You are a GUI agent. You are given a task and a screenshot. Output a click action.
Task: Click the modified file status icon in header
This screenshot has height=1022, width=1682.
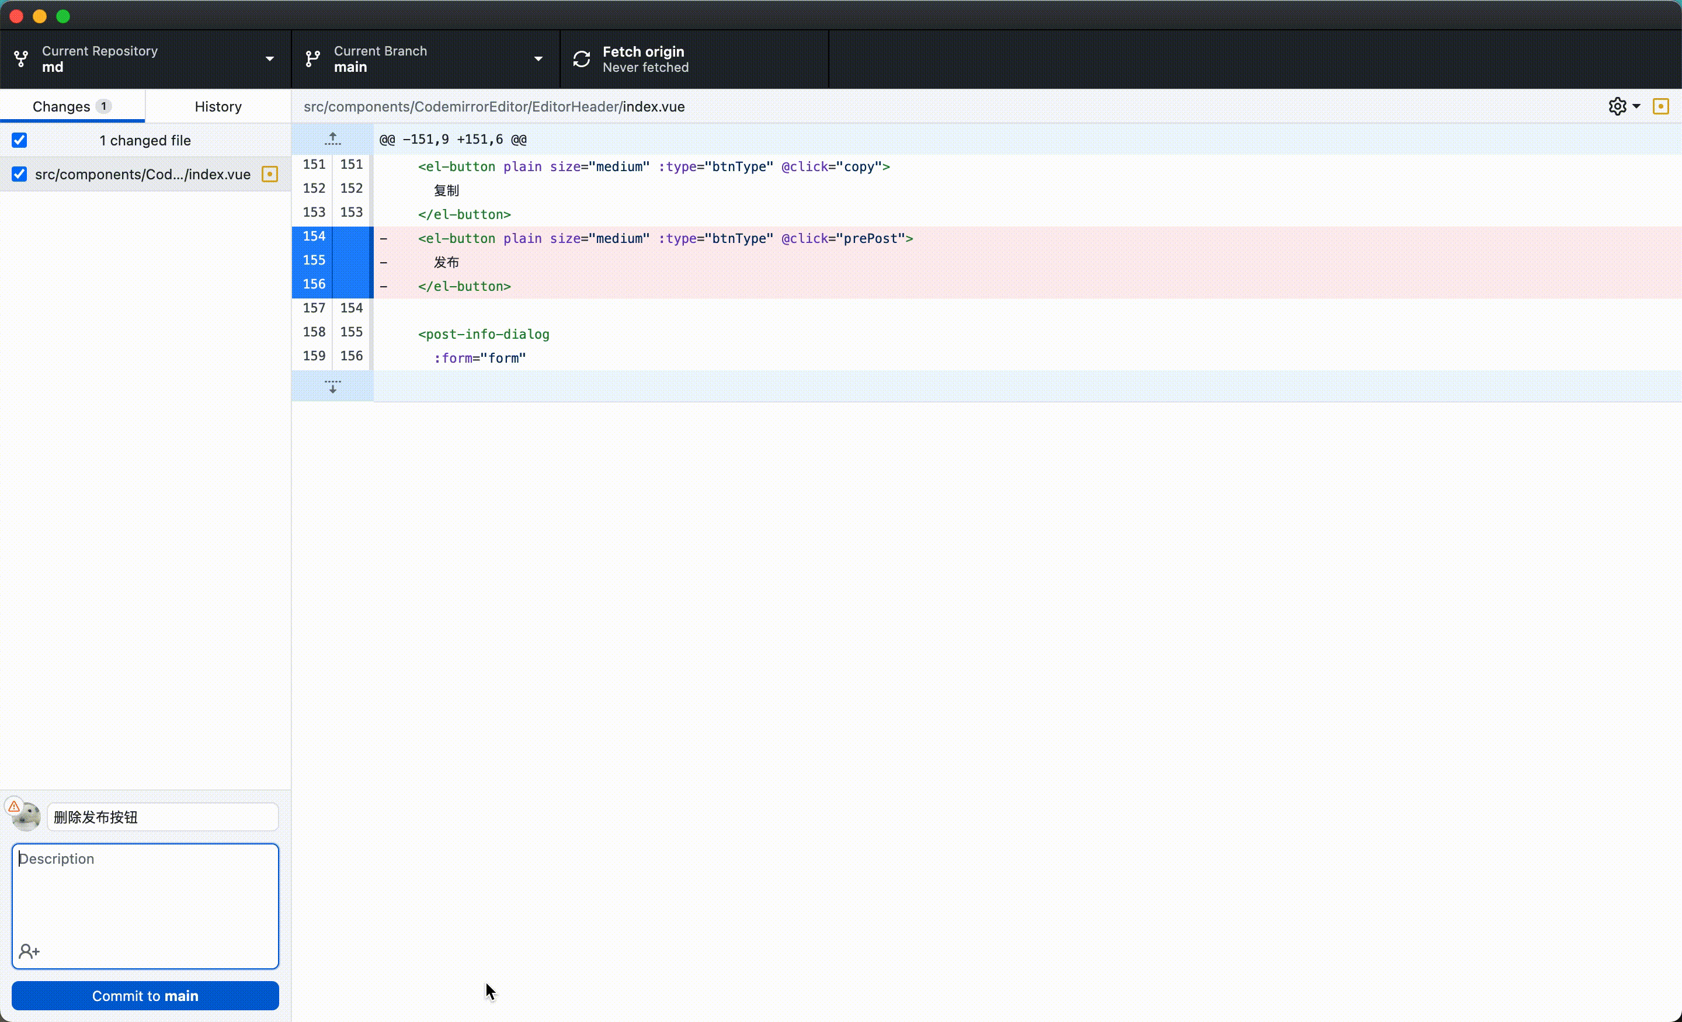[x=1660, y=106]
